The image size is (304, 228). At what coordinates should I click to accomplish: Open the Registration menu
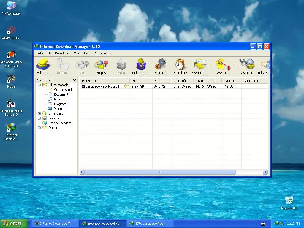[x=102, y=53]
